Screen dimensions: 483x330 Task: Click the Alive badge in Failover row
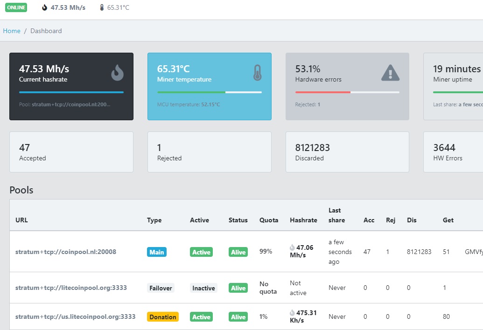[x=238, y=288]
